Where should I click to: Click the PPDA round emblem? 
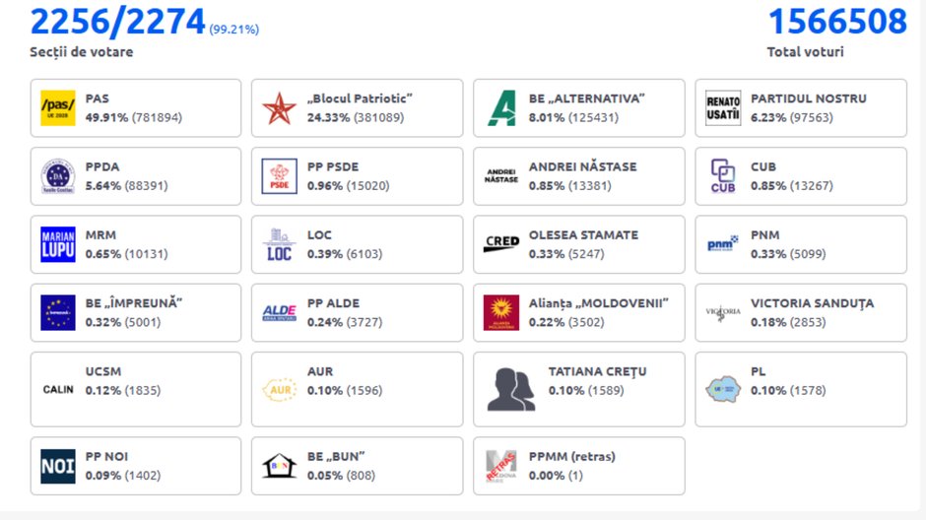pos(58,176)
